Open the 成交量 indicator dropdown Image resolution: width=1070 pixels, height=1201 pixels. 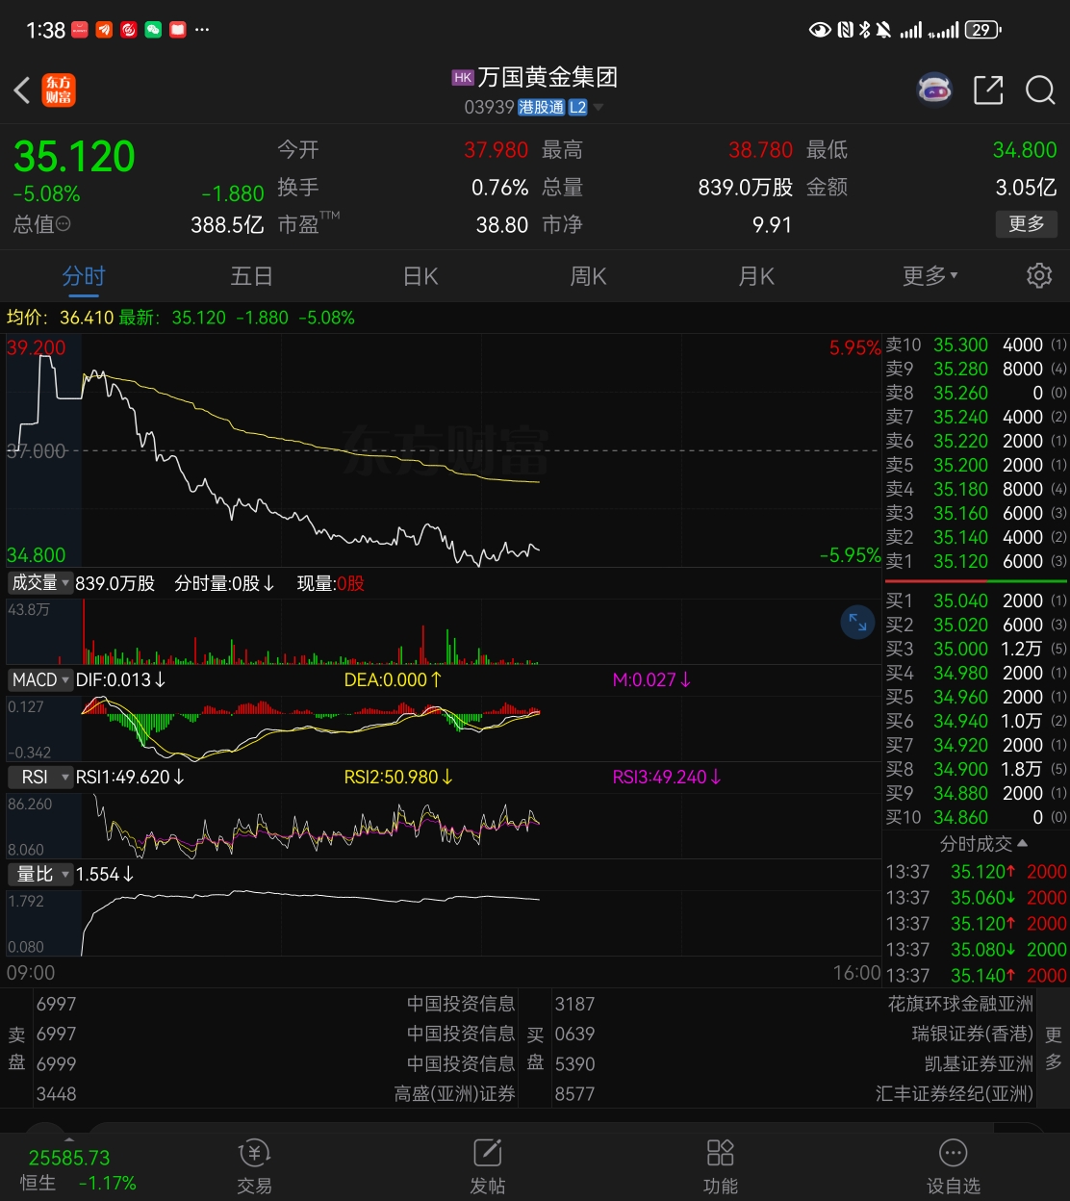(x=39, y=583)
